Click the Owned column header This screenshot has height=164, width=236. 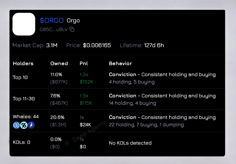click(59, 63)
